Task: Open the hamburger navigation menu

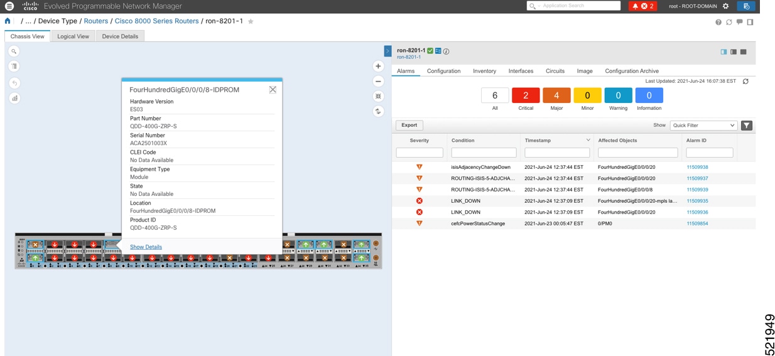Action: [x=9, y=6]
